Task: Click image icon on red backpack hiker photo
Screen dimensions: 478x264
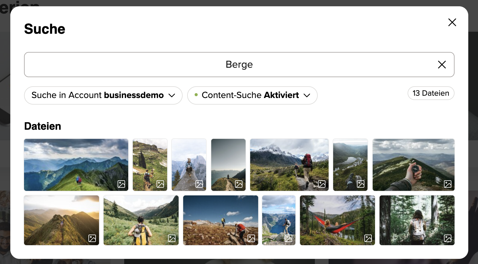Action: (x=322, y=184)
